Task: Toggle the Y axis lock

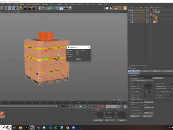Action: pyautogui.click(x=12, y=8)
